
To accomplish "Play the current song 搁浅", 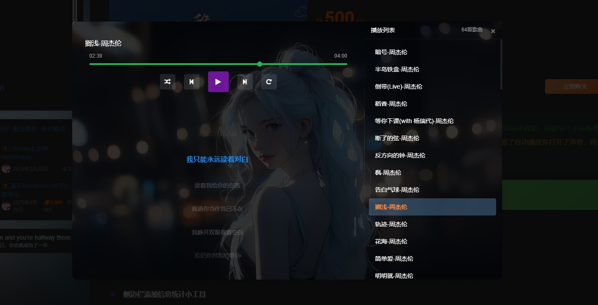I will (x=218, y=82).
